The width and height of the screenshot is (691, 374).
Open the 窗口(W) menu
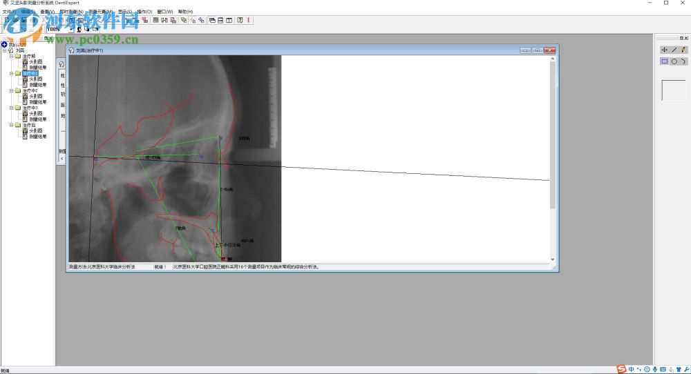(165, 12)
